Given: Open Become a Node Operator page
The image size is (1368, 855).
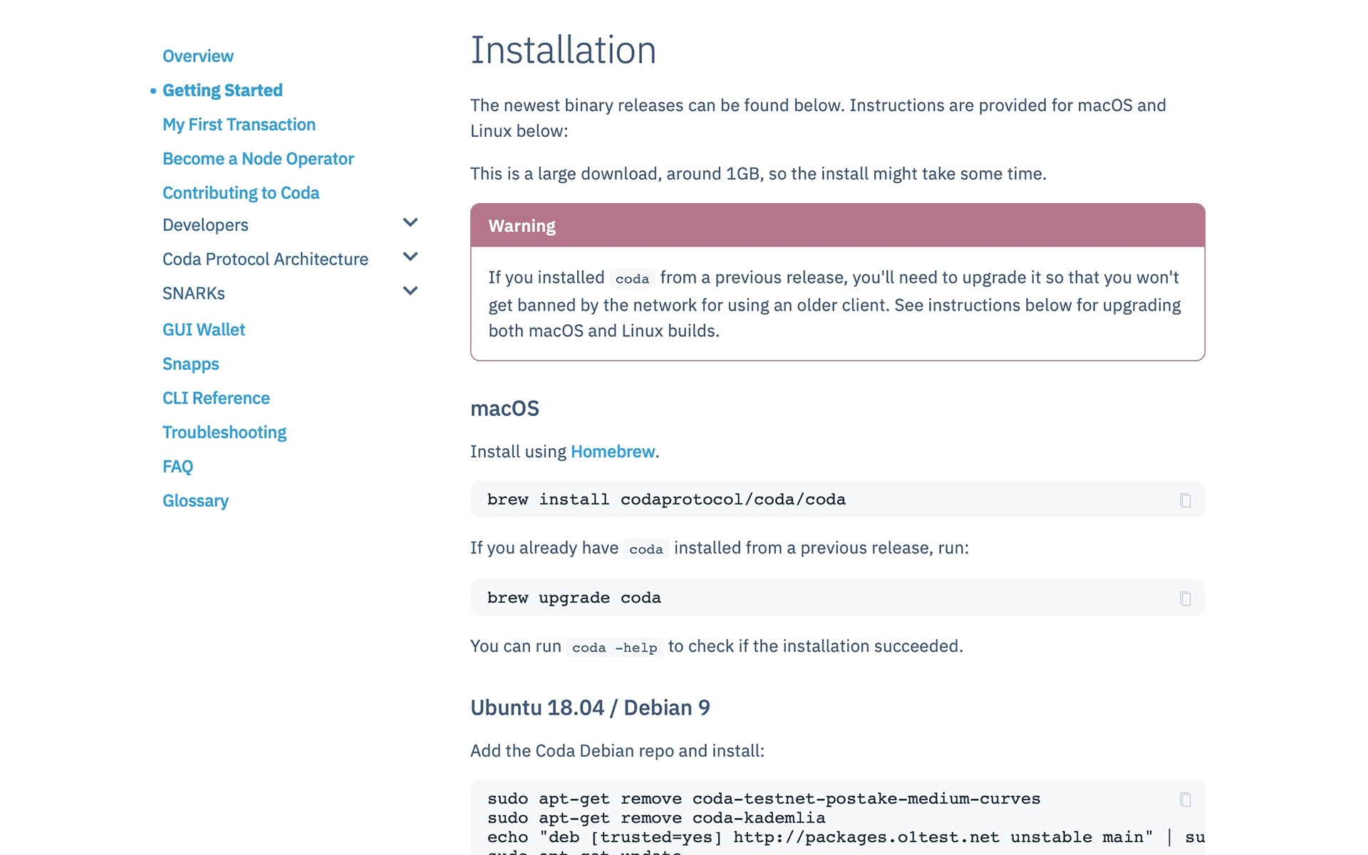Looking at the screenshot, I should point(258,159).
